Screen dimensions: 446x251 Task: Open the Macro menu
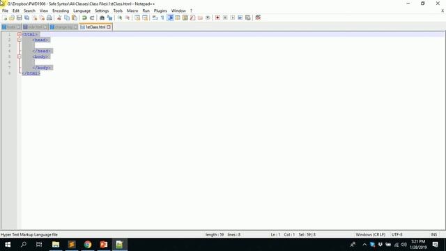click(132, 11)
